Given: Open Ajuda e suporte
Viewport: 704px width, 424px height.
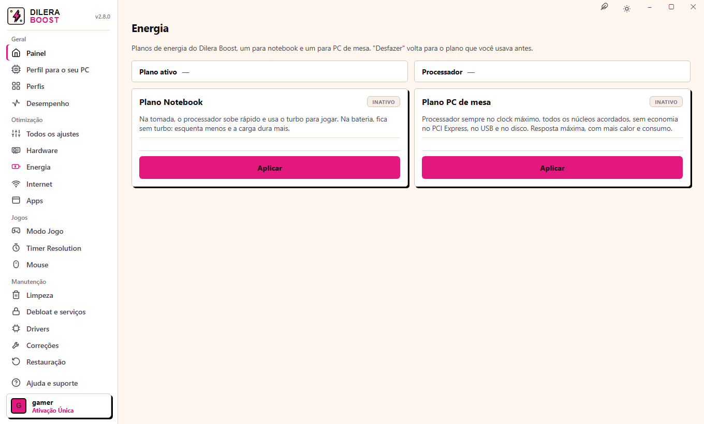Looking at the screenshot, I should coord(58,383).
